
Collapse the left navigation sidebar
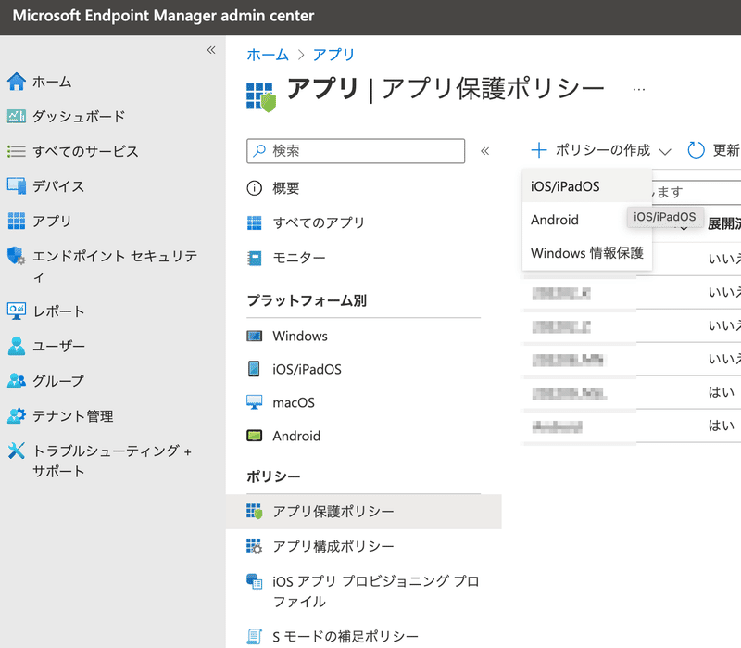pyautogui.click(x=211, y=50)
